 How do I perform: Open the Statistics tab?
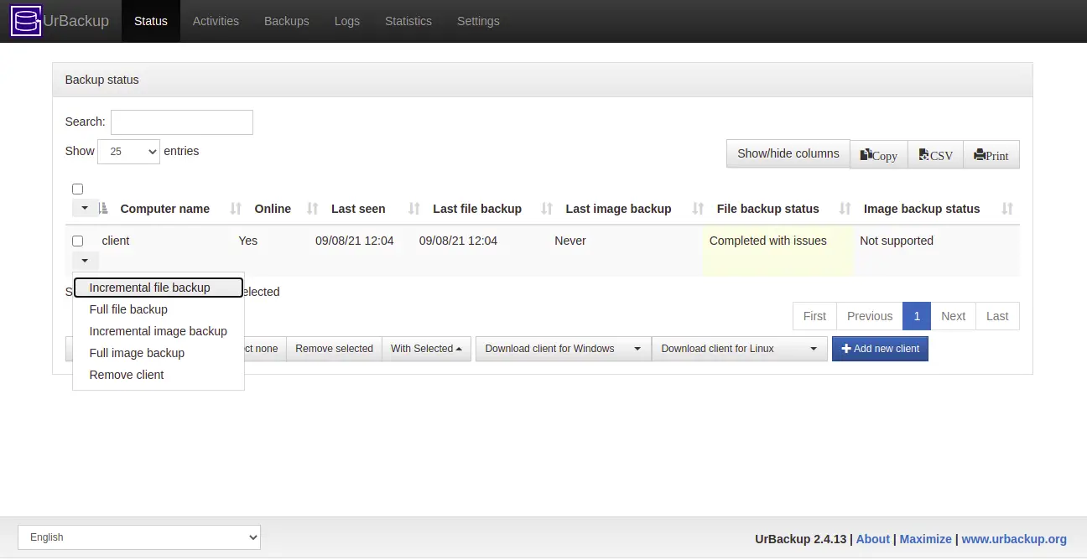tap(408, 21)
